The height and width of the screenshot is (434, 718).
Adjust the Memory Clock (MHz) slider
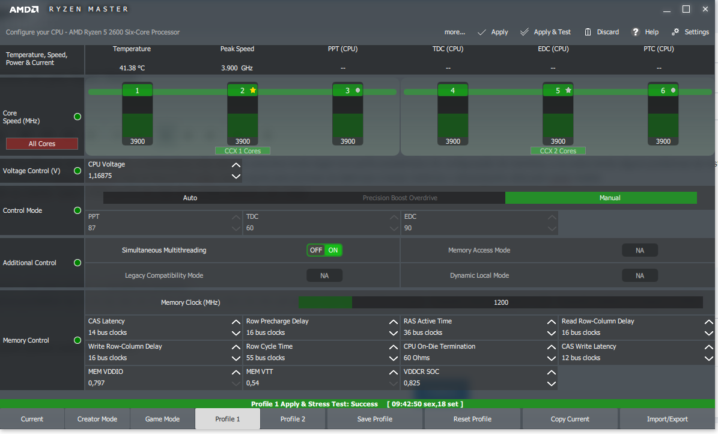click(500, 302)
